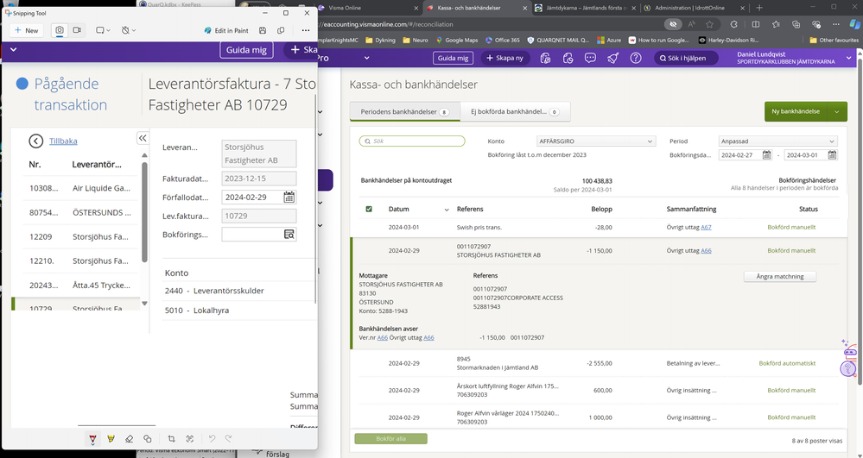Open the Edge Copilot sidebar icon

[x=853, y=24]
